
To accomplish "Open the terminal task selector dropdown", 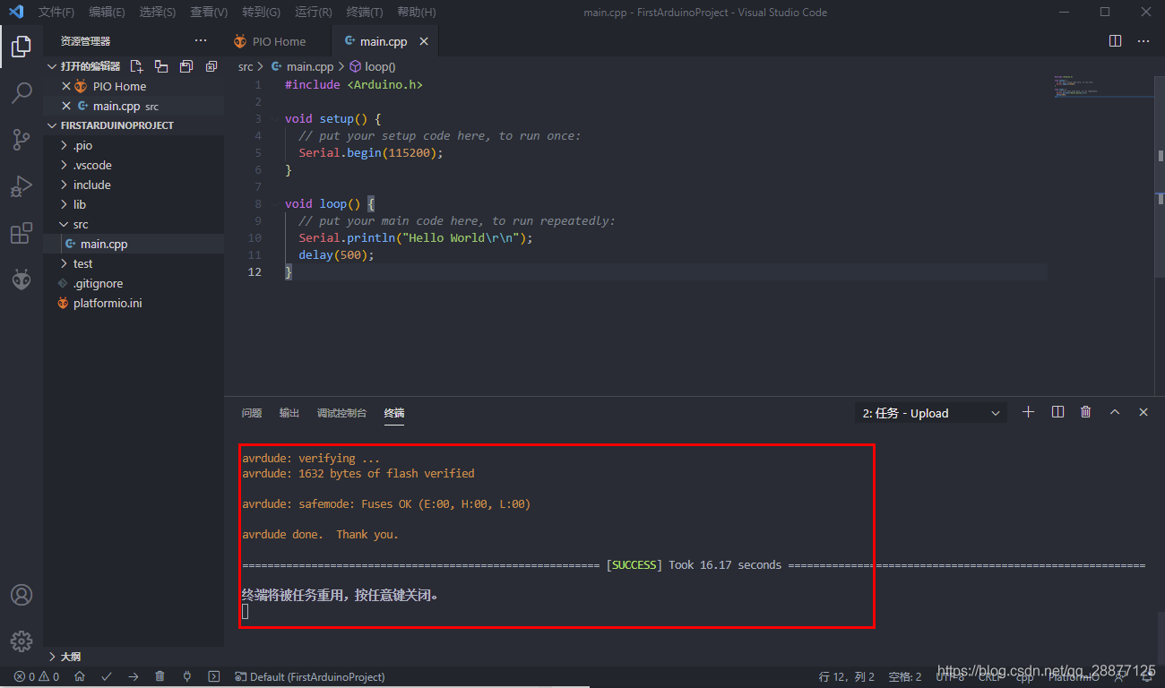I will click(931, 413).
